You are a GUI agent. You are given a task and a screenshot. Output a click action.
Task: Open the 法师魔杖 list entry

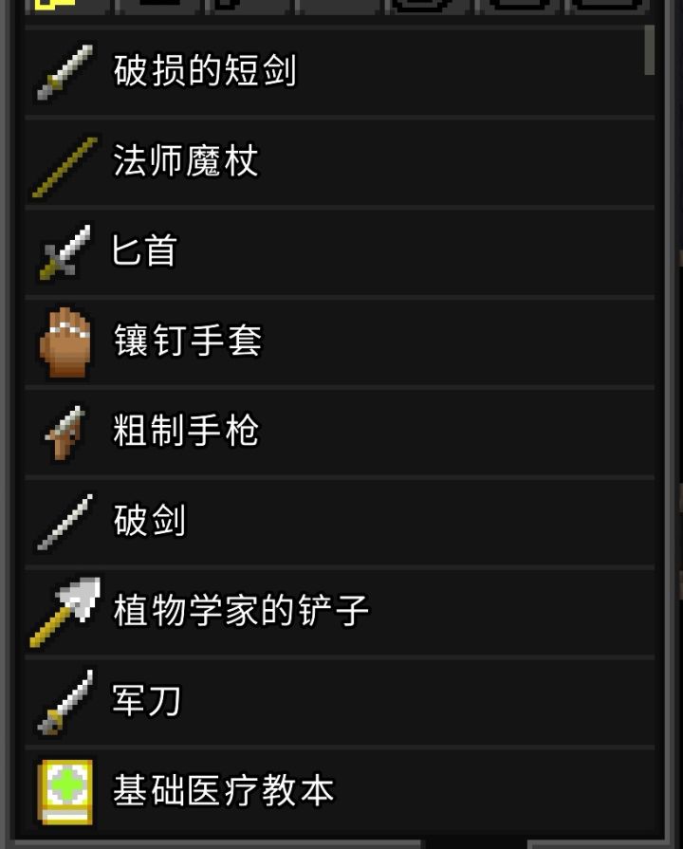coord(340,161)
